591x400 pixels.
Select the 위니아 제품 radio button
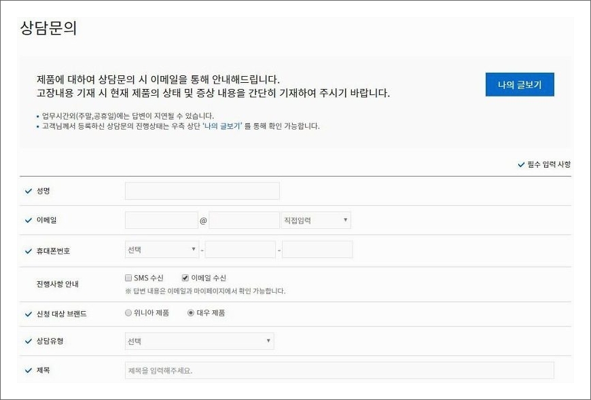128,313
